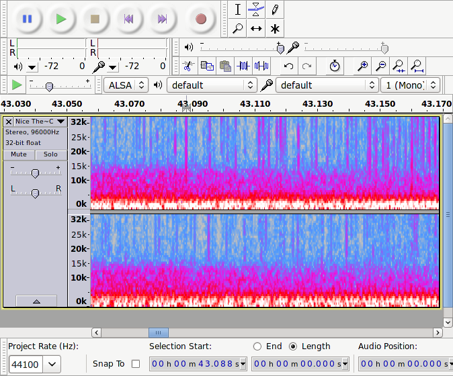The width and height of the screenshot is (453, 376).
Task: Close the track with X button
Action: tap(9, 122)
